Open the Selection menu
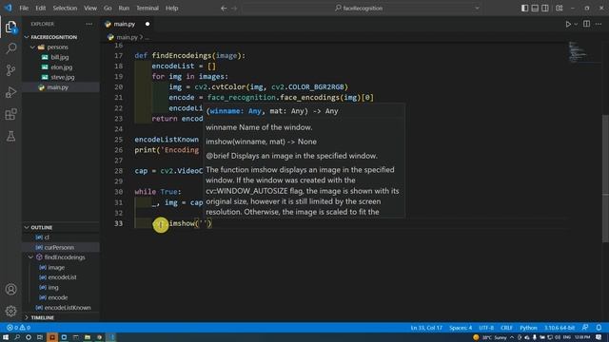Image resolution: width=609 pixels, height=342 pixels. 65,9
